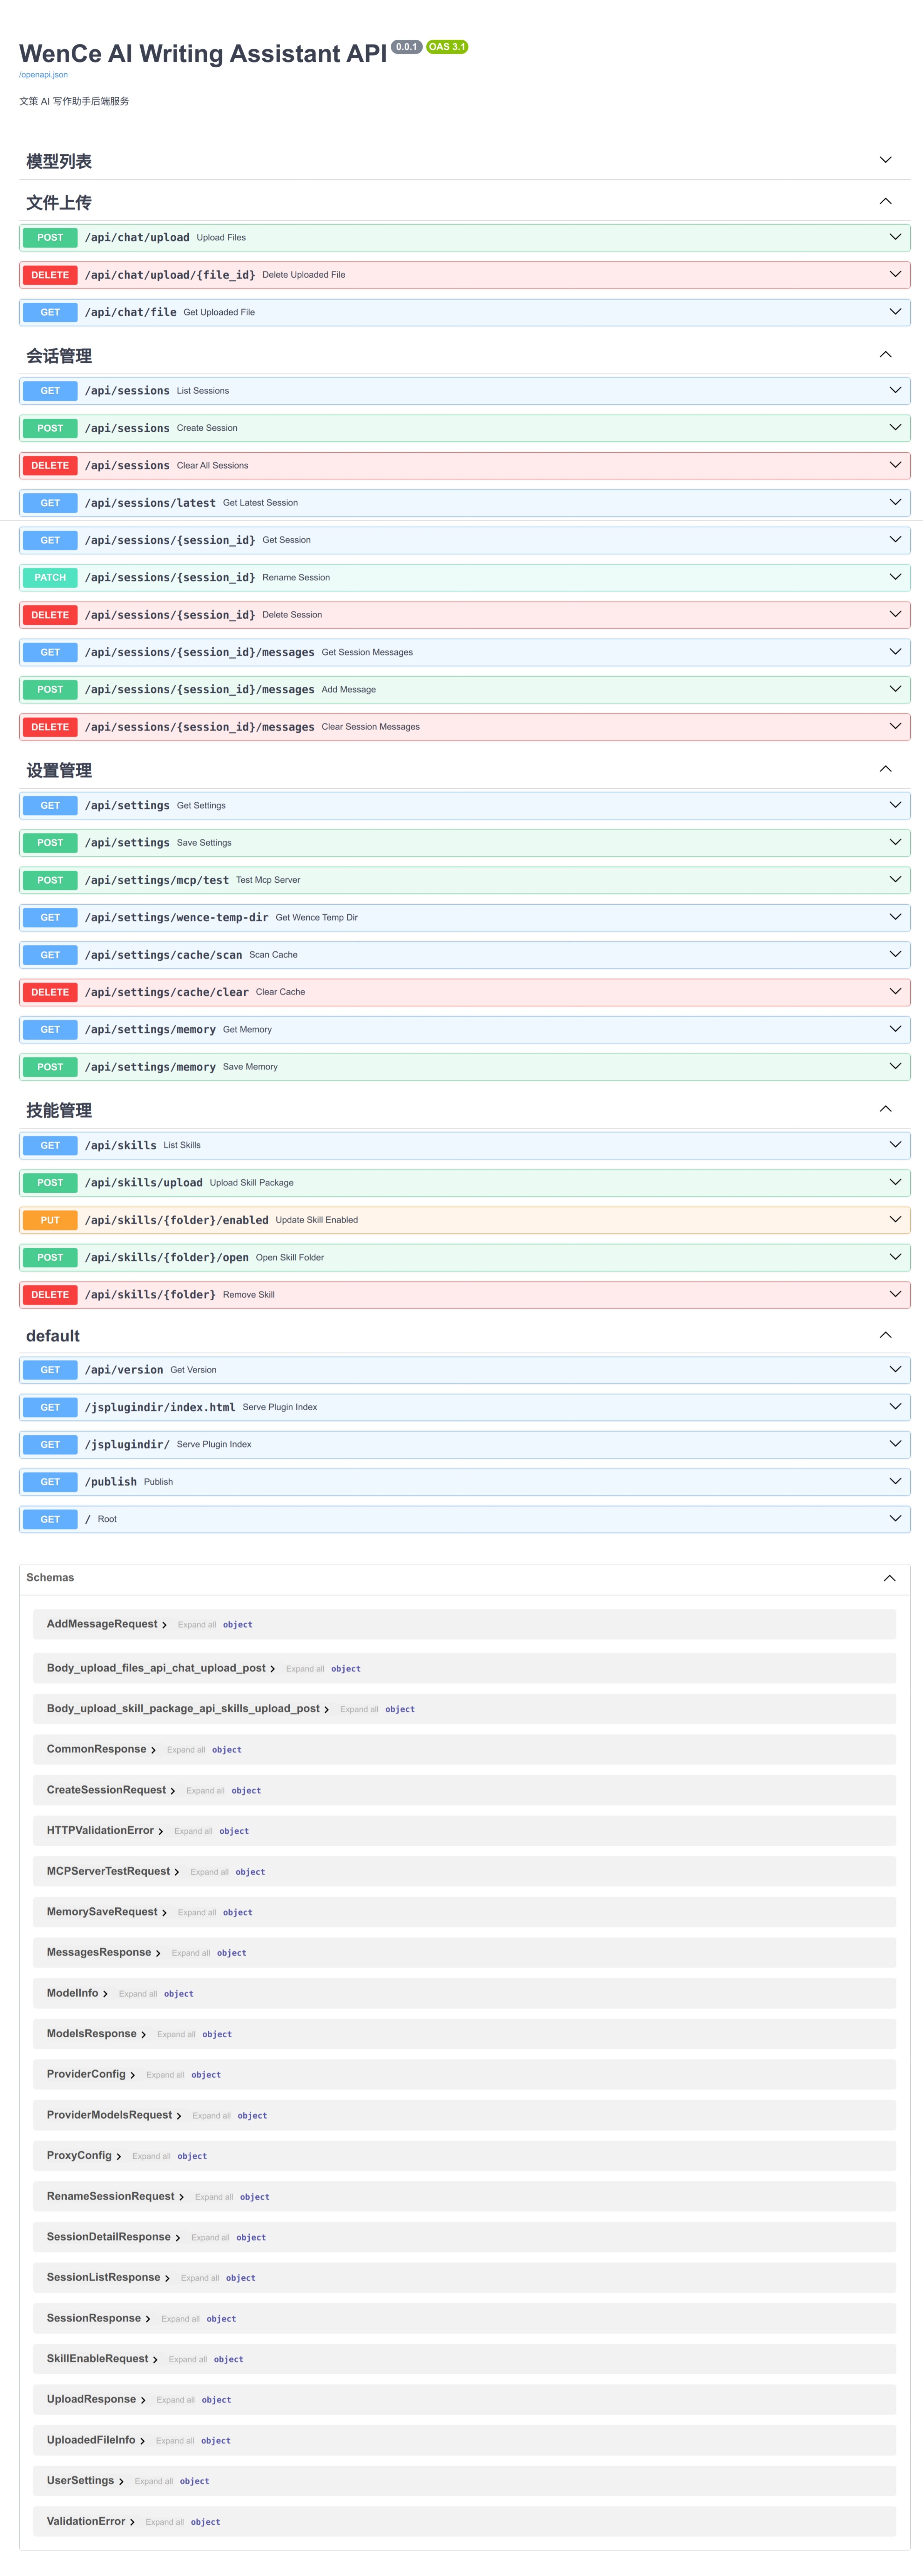This screenshot has height=2576, width=923.
Task: Click Expand all for CommonResponse
Action: point(186,1750)
